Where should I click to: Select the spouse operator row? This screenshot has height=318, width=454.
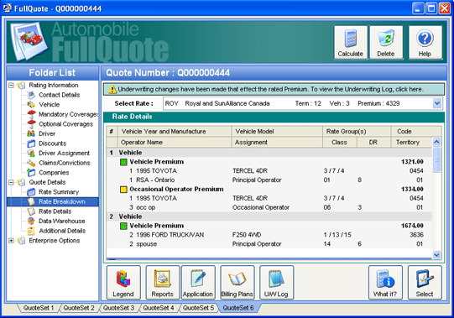pyautogui.click(x=269, y=244)
